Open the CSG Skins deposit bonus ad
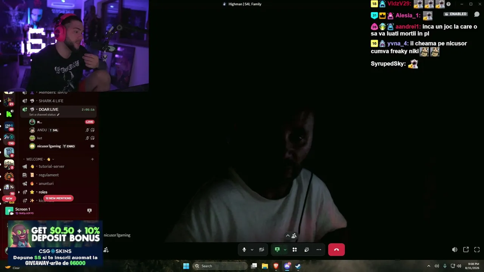The width and height of the screenshot is (484, 272). click(55, 244)
